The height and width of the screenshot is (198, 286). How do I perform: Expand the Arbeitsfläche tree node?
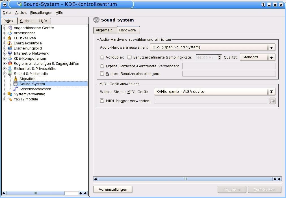[5, 33]
